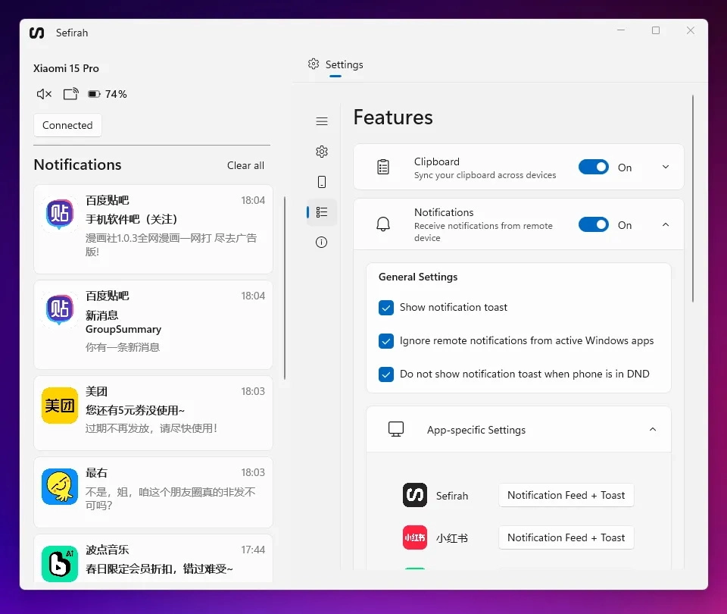The image size is (727, 614).
Task: Open Devices page via phone icon
Action: [322, 182]
